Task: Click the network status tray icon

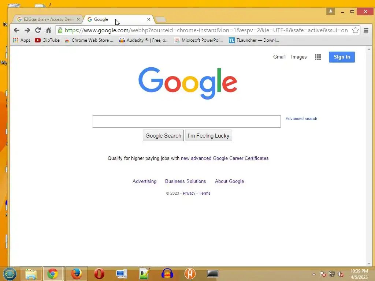Action: pos(332,274)
